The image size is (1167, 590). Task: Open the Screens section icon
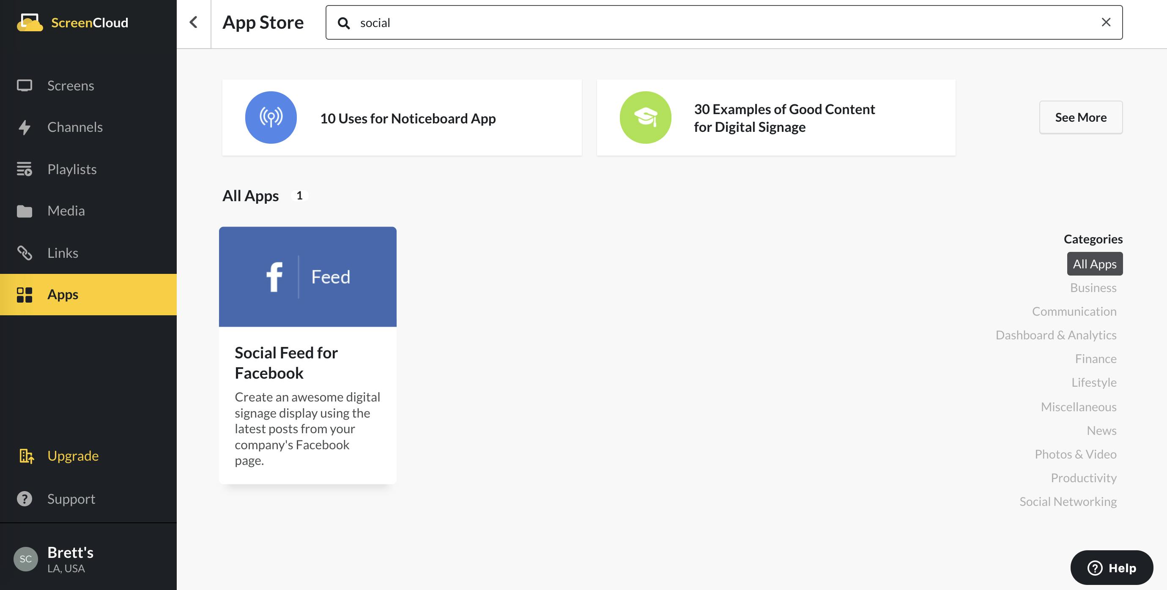click(x=25, y=85)
